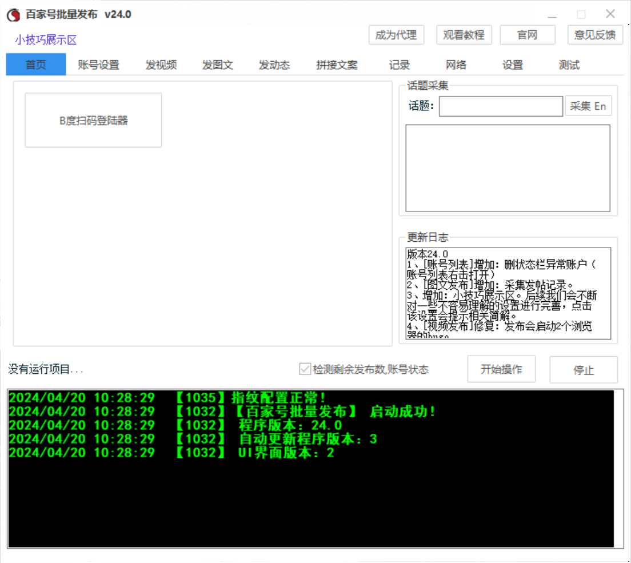Switch to the 记录 tab
The width and height of the screenshot is (631, 563).
point(399,65)
